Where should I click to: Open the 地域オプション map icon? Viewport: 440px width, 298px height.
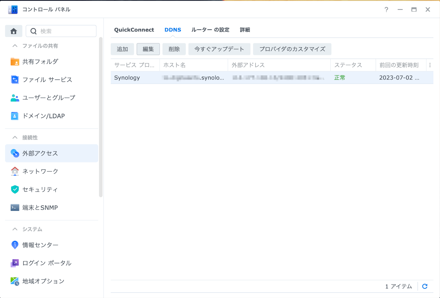click(x=15, y=281)
